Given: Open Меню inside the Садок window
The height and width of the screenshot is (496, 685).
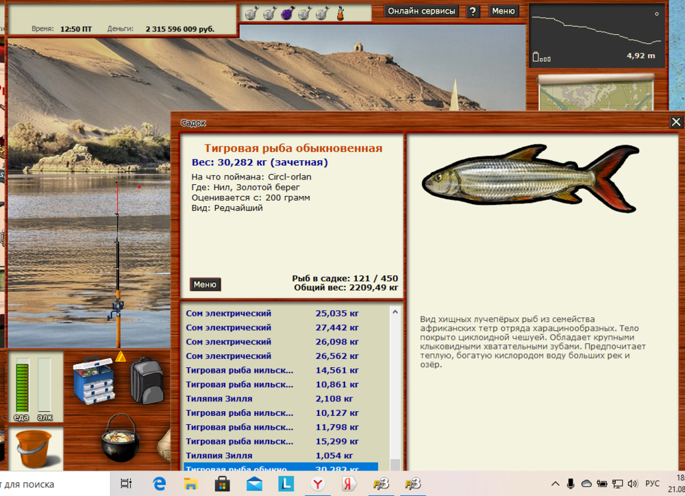Looking at the screenshot, I should point(205,284).
